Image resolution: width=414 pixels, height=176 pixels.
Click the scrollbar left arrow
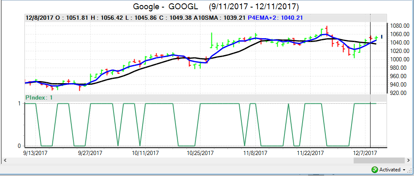tap(5, 160)
